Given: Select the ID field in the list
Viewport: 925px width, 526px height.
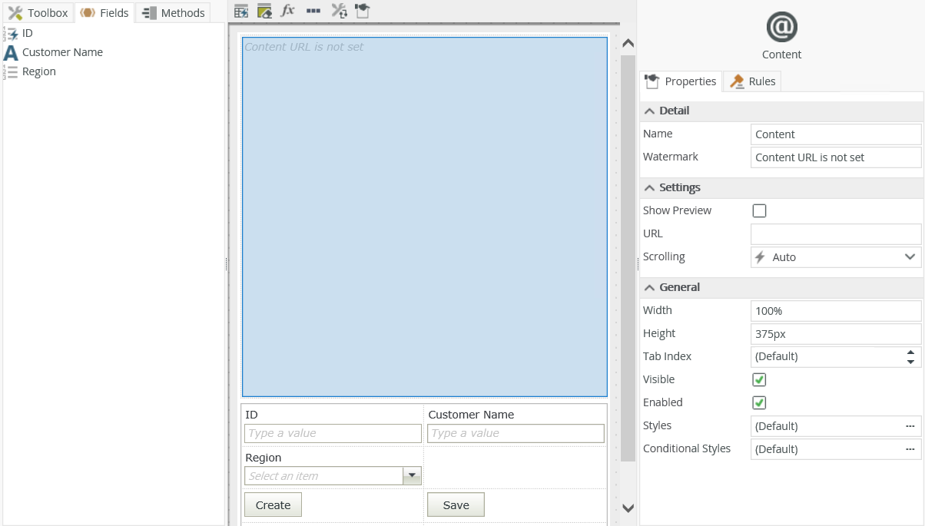Looking at the screenshot, I should tap(28, 33).
